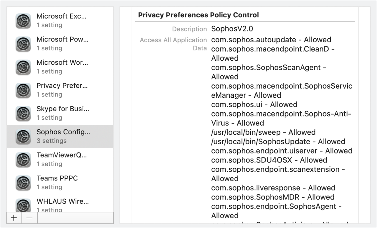Viewport: 377px width, 228px height.
Task: Click the Privacy Preferences profile gear icon
Action: pyautogui.click(x=23, y=90)
